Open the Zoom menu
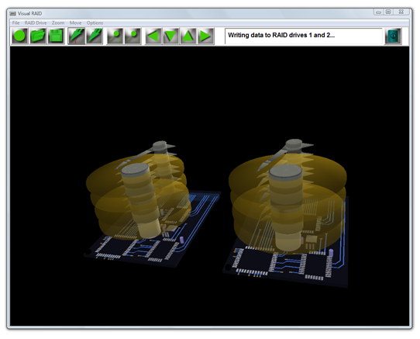 pos(58,23)
